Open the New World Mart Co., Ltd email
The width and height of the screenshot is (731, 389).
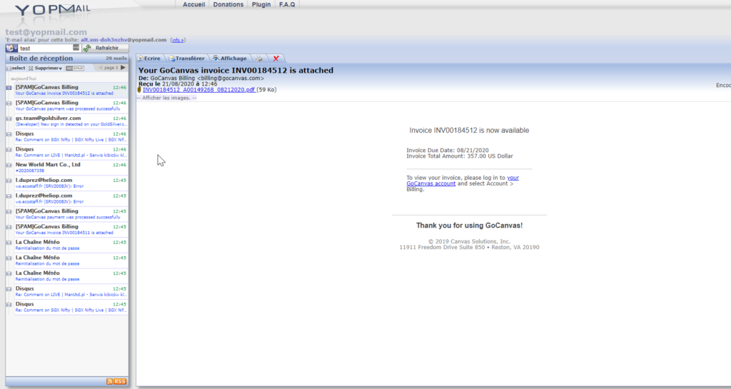pyautogui.click(x=71, y=168)
